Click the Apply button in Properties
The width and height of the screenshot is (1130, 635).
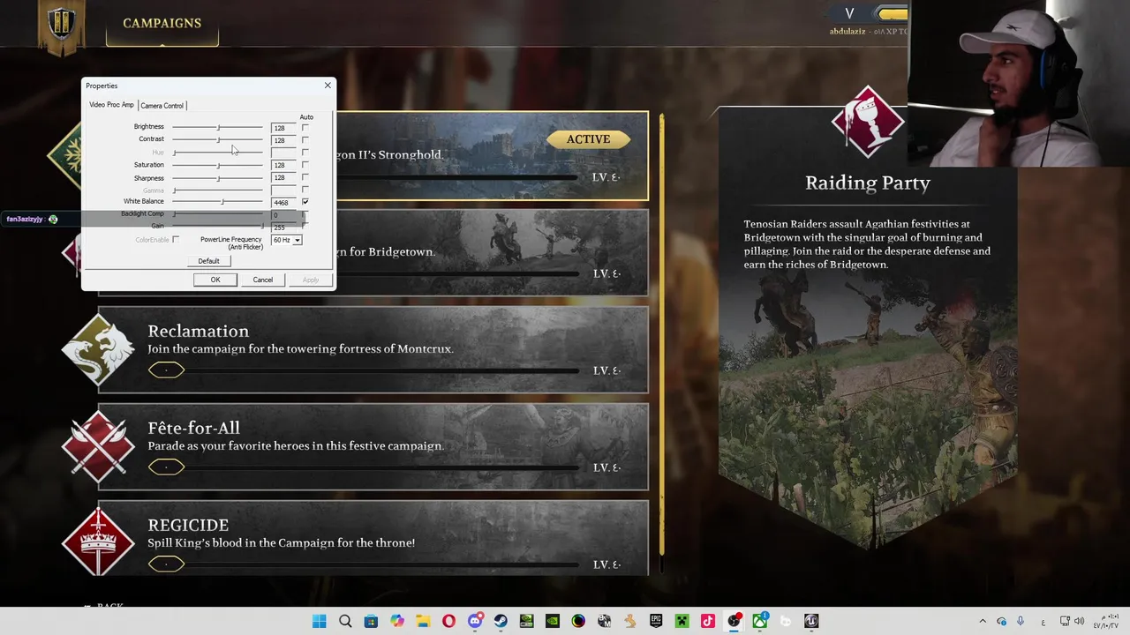pos(311,280)
